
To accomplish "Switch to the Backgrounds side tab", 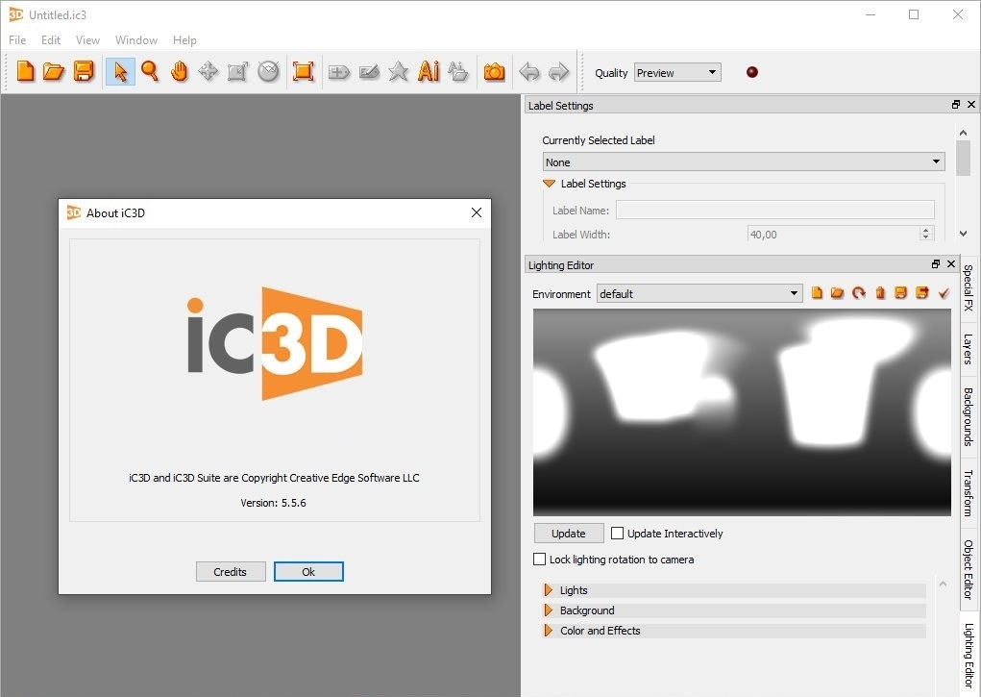I will coord(969,416).
